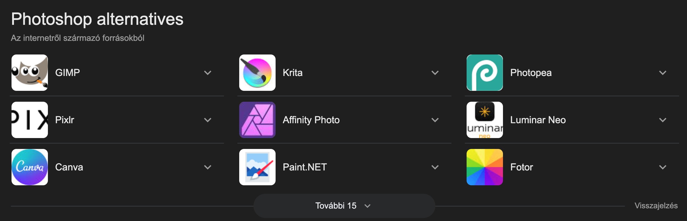Expand the Photopea details chevron
The height and width of the screenshot is (221, 687).
(663, 72)
